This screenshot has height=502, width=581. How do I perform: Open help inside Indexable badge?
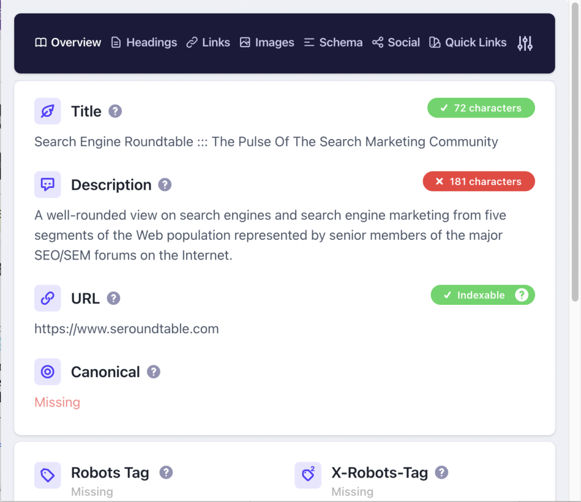[x=521, y=295]
